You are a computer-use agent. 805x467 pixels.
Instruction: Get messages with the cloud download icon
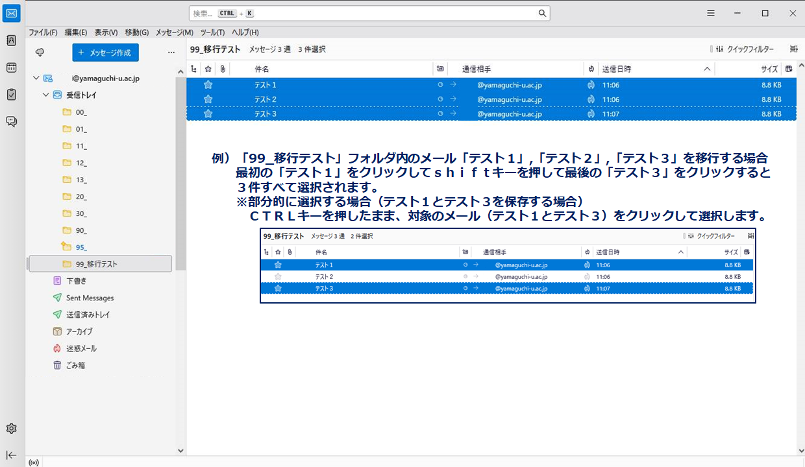pyautogui.click(x=40, y=52)
